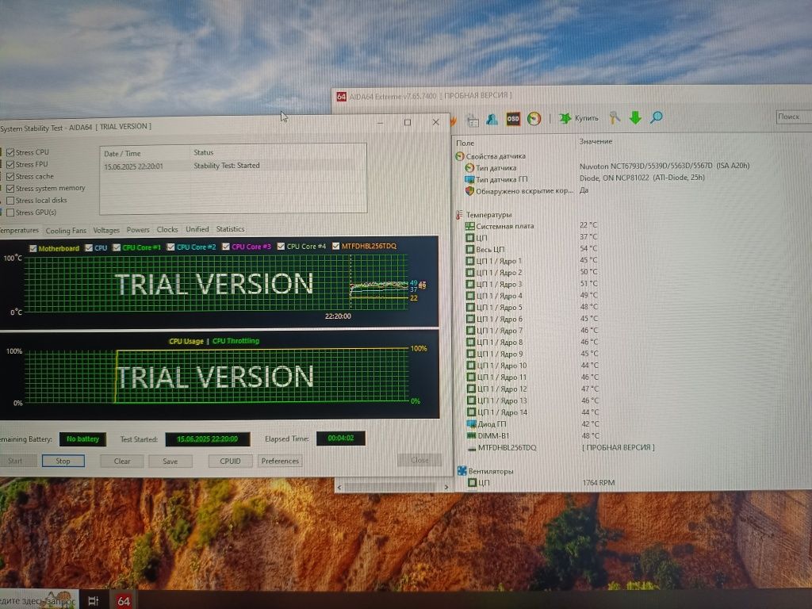The height and width of the screenshot is (609, 812).
Task: Click the Stop button
Action: click(x=63, y=461)
